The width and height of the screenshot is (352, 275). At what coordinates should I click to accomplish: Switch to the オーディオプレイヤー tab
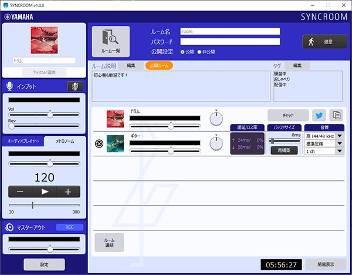click(24, 141)
